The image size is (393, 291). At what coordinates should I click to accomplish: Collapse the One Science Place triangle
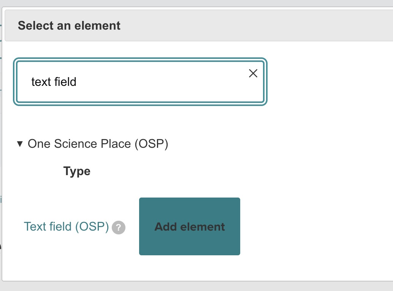[x=20, y=144]
